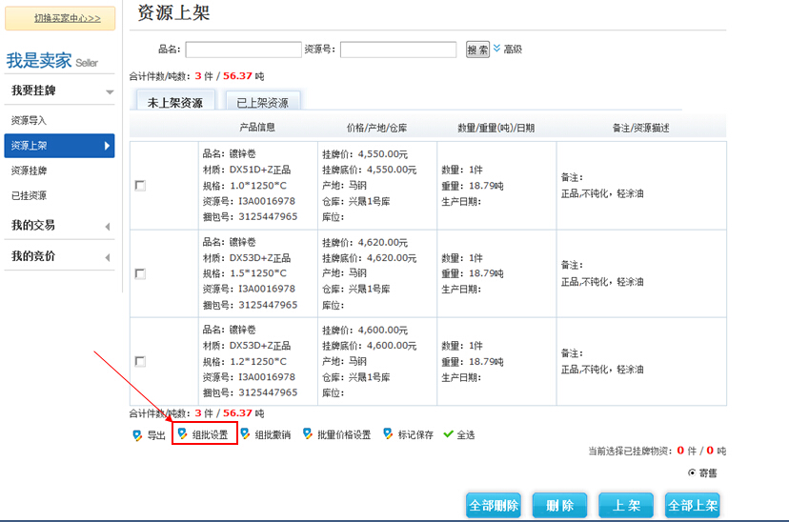Select the 寄售 radio button
Viewport: 789px width, 522px height.
(692, 472)
